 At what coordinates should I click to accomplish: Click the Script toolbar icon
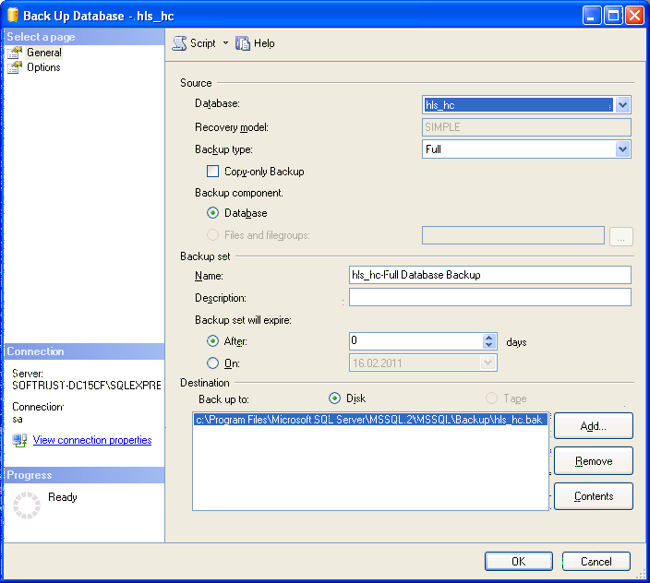click(179, 43)
